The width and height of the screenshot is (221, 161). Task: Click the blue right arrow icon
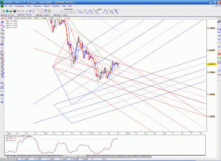[219, 36]
